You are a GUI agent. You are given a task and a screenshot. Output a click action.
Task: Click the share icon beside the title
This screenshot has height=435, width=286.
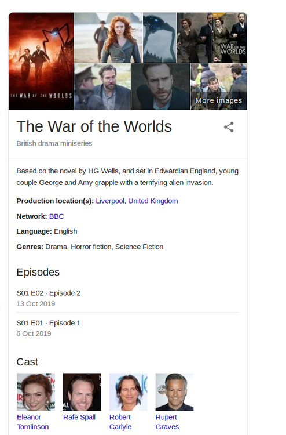click(x=229, y=127)
